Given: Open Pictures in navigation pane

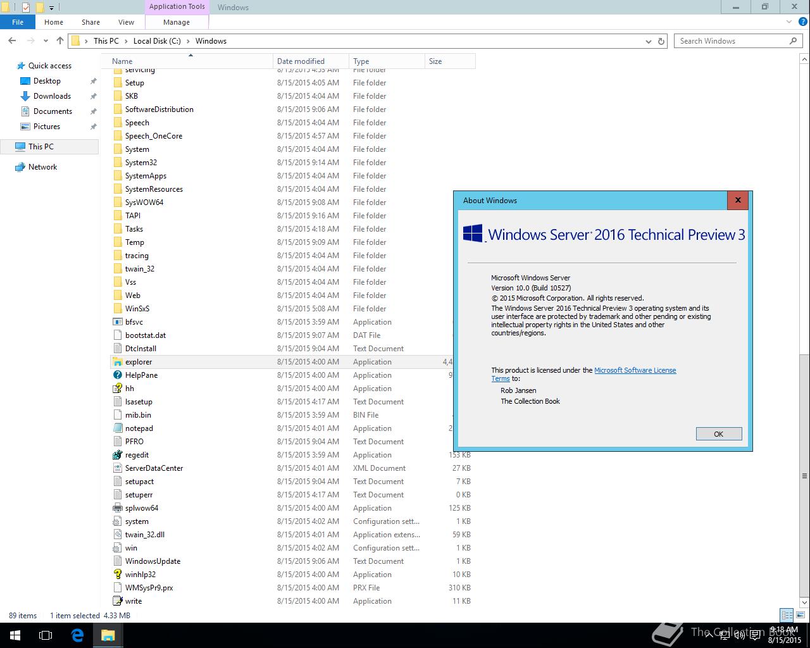Looking at the screenshot, I should [47, 127].
